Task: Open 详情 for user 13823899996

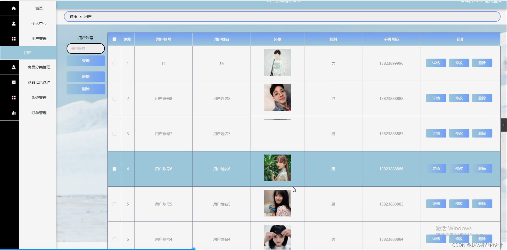Action: click(436, 63)
